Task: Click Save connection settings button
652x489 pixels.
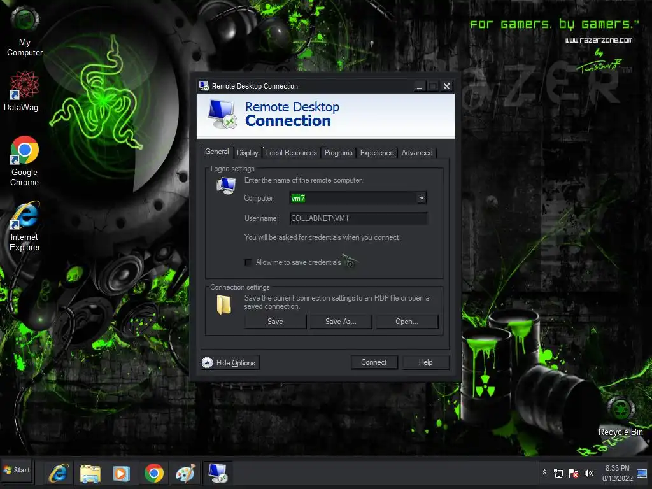Action: (275, 322)
